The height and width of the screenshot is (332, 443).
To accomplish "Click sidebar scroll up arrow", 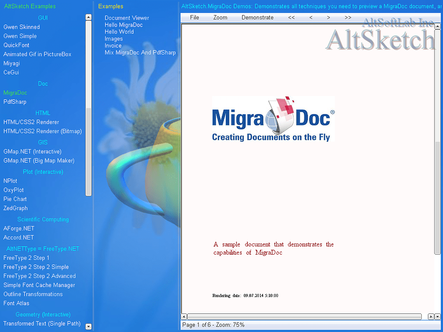I will [x=88, y=17].
